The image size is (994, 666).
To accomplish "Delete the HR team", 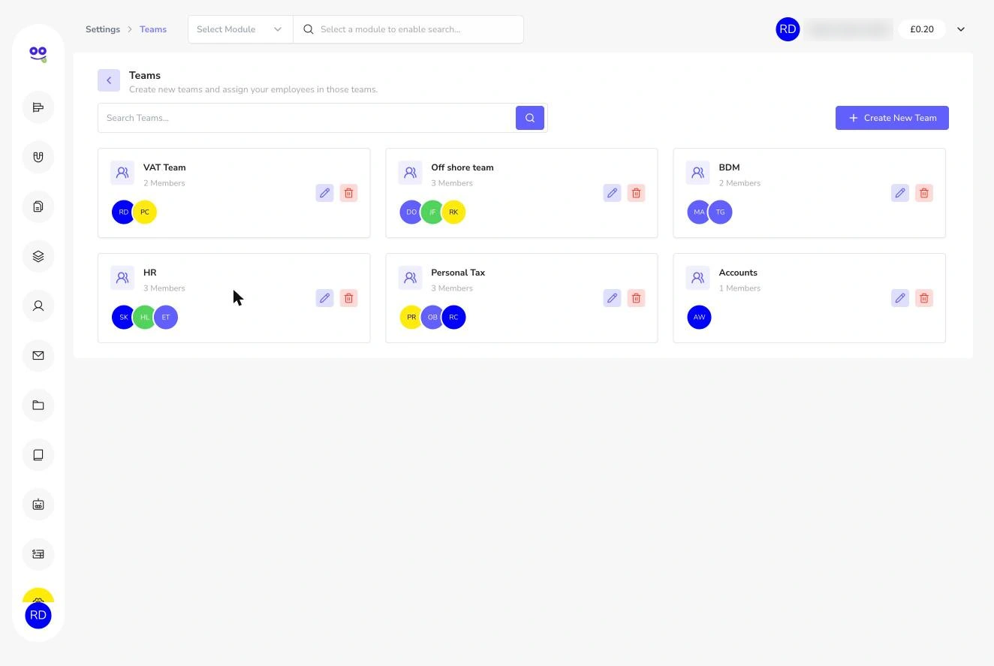I will point(348,298).
